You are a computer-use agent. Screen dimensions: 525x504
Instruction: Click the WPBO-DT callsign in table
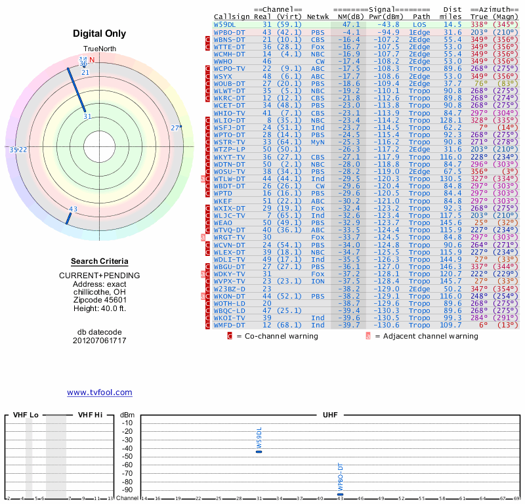click(229, 31)
